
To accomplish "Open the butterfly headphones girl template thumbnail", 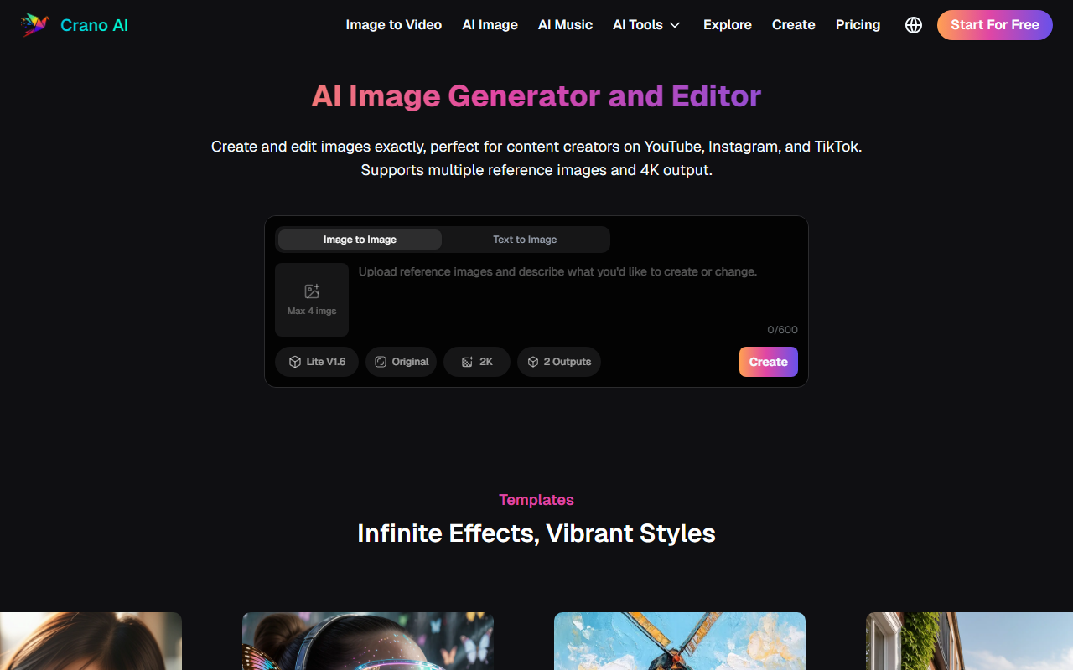I will 368,641.
